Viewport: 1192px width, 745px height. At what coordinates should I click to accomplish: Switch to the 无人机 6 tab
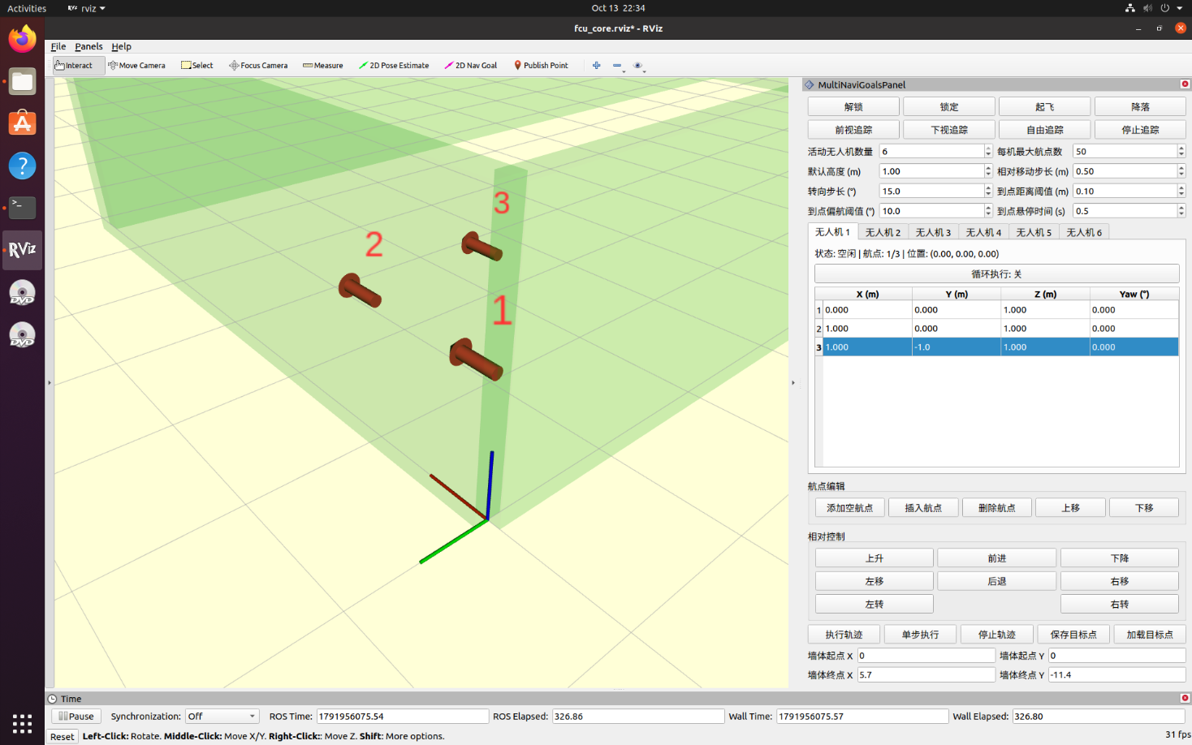[x=1084, y=233]
